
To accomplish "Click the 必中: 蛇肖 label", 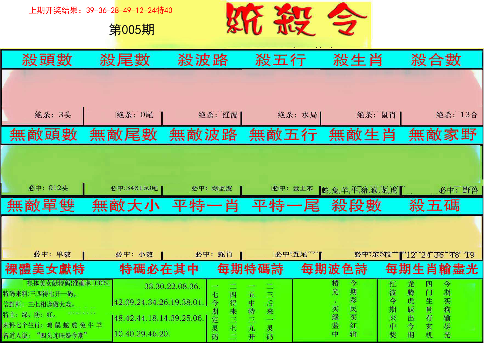I will point(214,255).
